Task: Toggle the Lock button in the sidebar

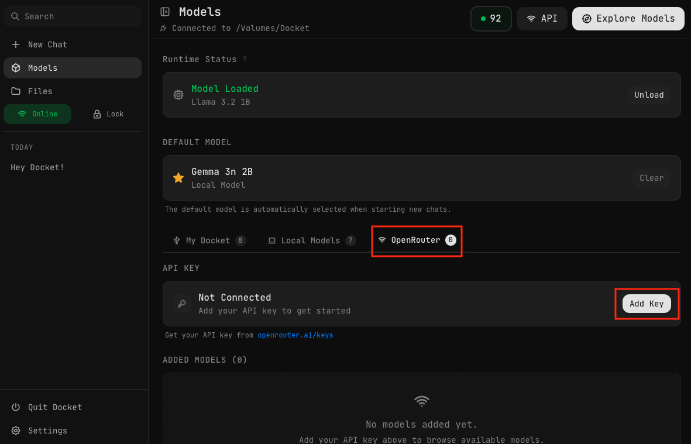Action: [108, 114]
